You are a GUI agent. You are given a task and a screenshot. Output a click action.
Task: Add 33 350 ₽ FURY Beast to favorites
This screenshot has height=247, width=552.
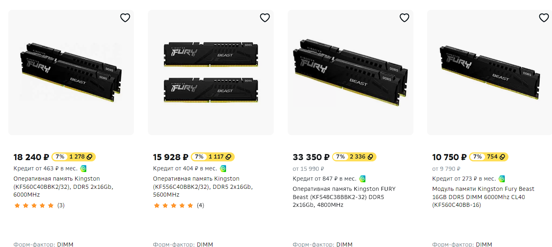404,18
